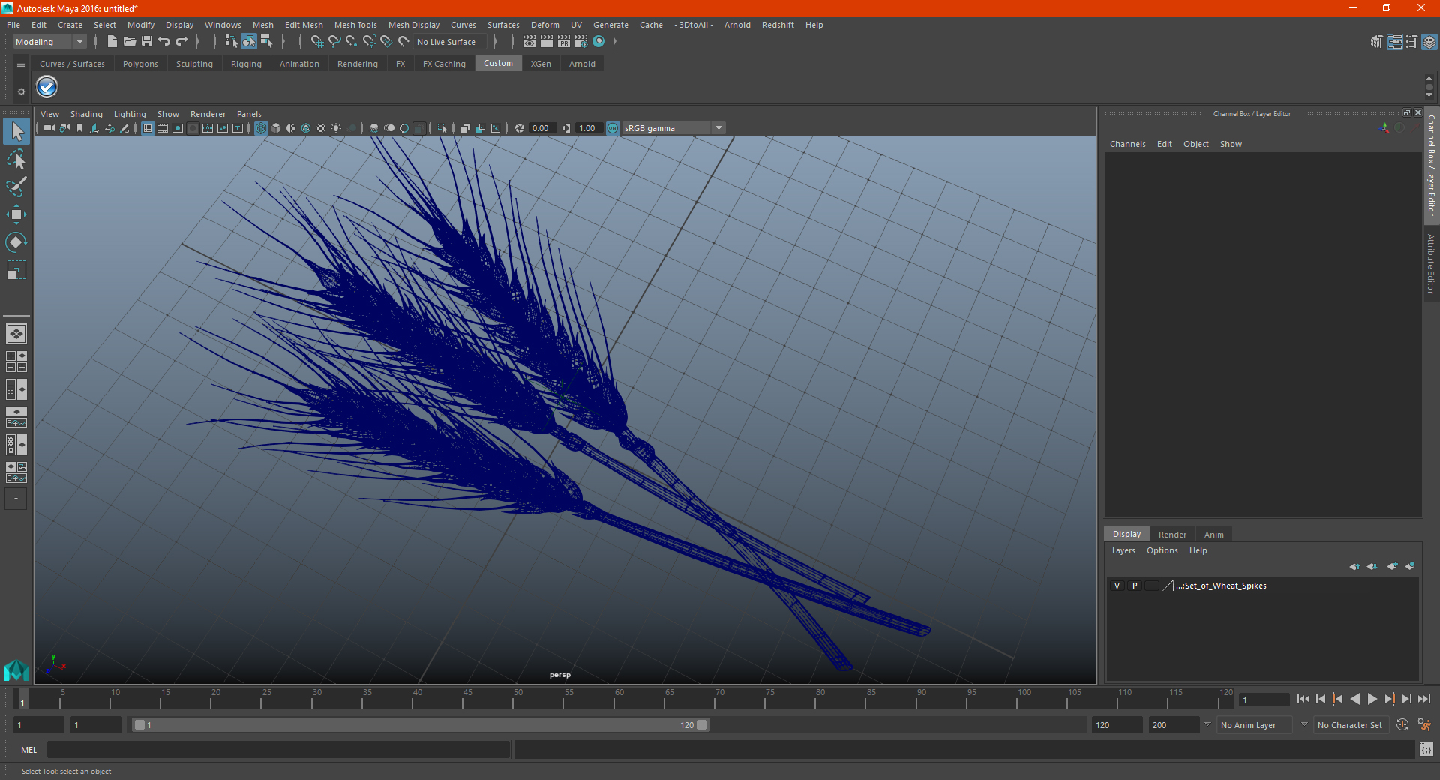The width and height of the screenshot is (1440, 780).
Task: Open Render Settings clapperboard gear icon
Action: tap(581, 42)
